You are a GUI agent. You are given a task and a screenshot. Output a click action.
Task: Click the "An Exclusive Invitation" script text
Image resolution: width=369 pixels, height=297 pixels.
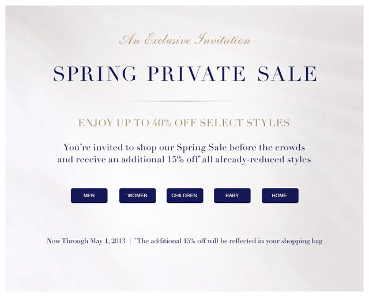[x=184, y=40]
